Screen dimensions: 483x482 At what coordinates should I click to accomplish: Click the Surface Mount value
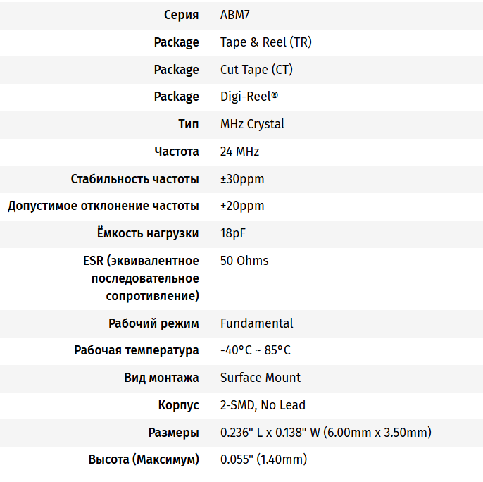click(260, 378)
